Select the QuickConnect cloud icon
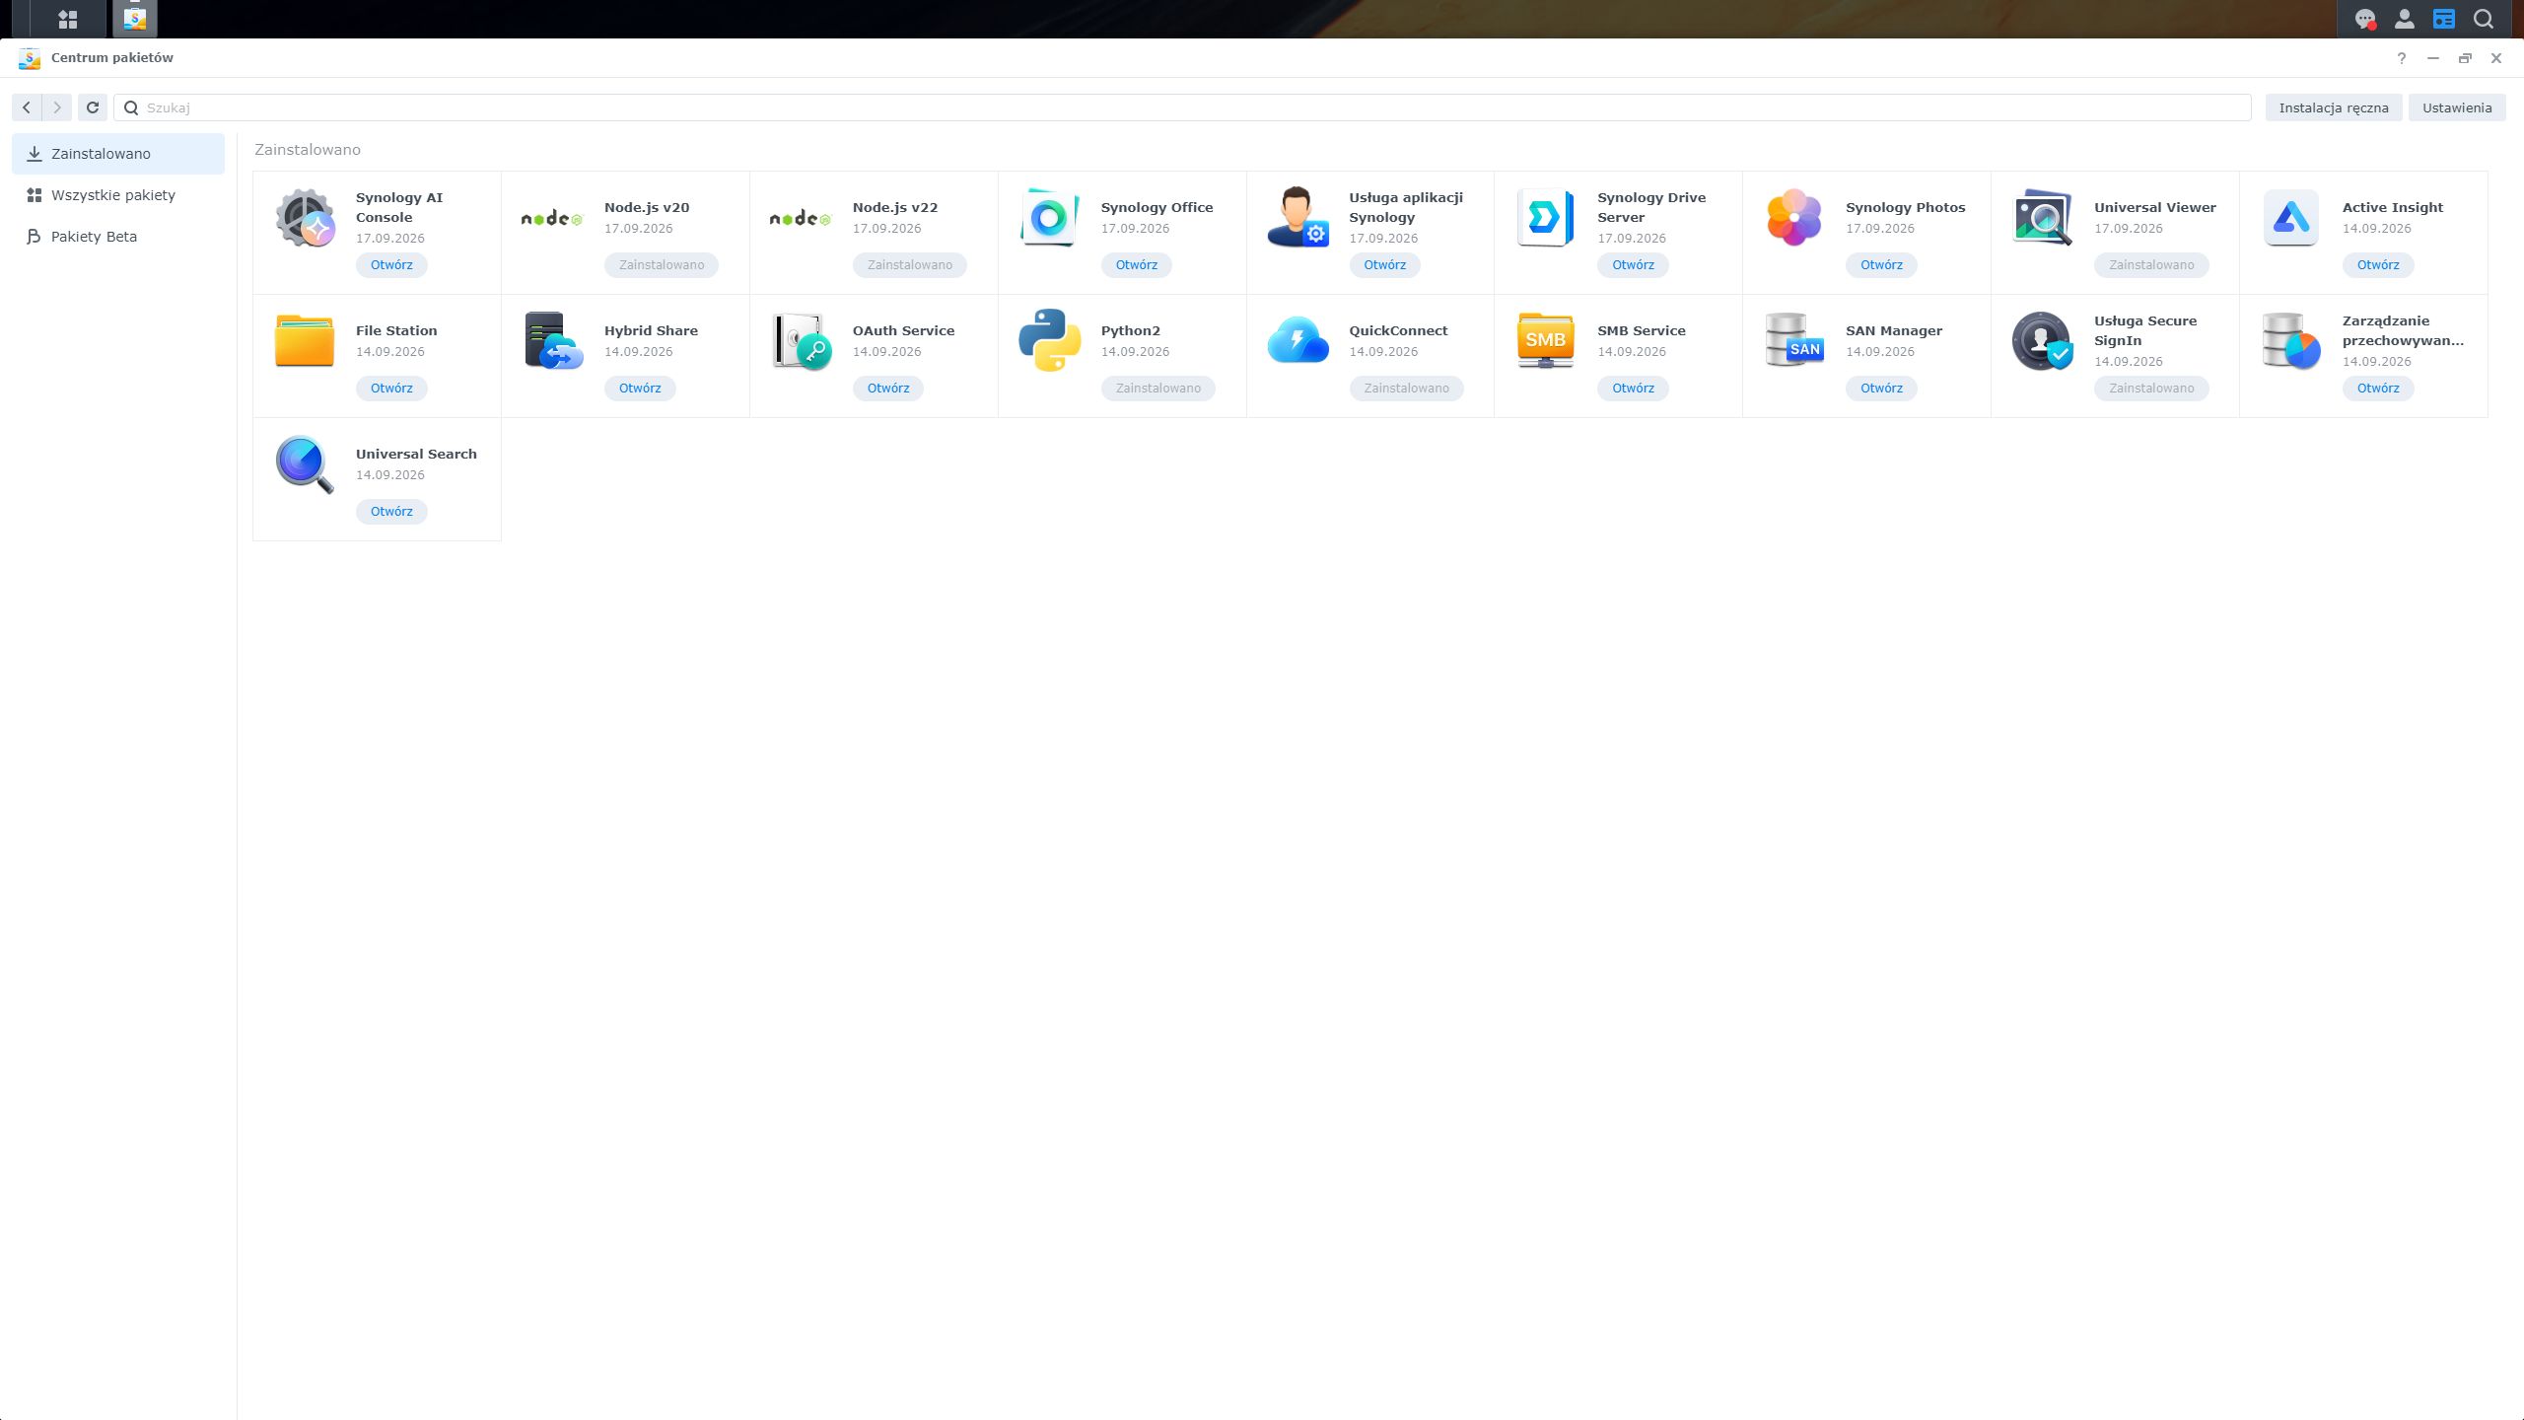The height and width of the screenshot is (1420, 2524). coord(1297,341)
